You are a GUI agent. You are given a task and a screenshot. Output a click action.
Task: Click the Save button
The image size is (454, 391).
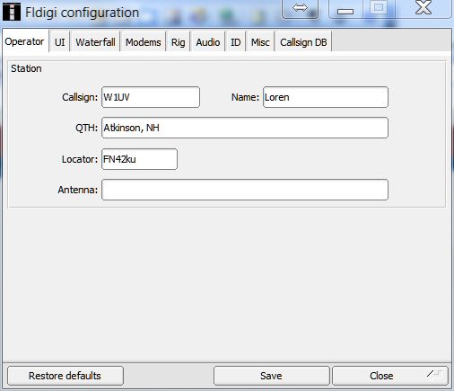(x=271, y=376)
